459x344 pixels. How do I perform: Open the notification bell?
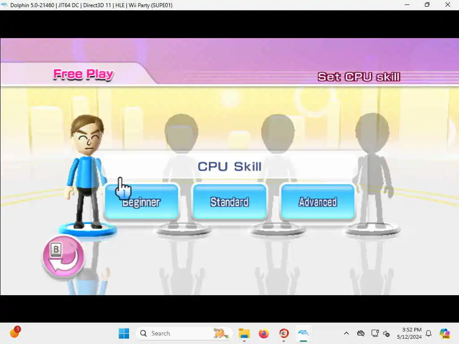click(x=429, y=333)
